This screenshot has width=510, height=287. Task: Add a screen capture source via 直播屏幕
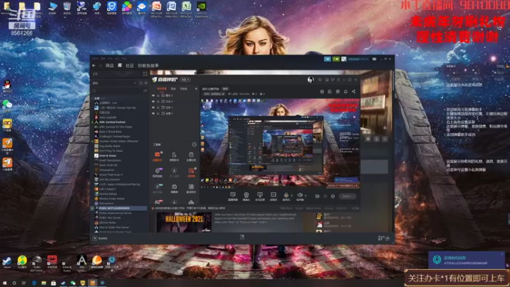point(233,196)
